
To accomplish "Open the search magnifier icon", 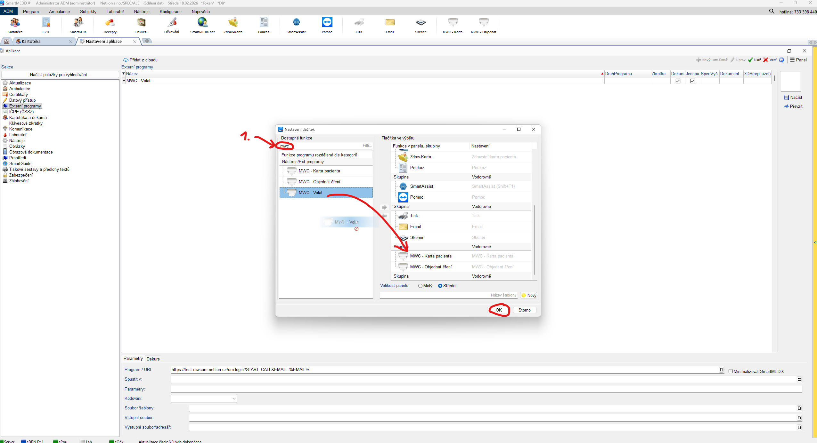I will pyautogui.click(x=772, y=12).
